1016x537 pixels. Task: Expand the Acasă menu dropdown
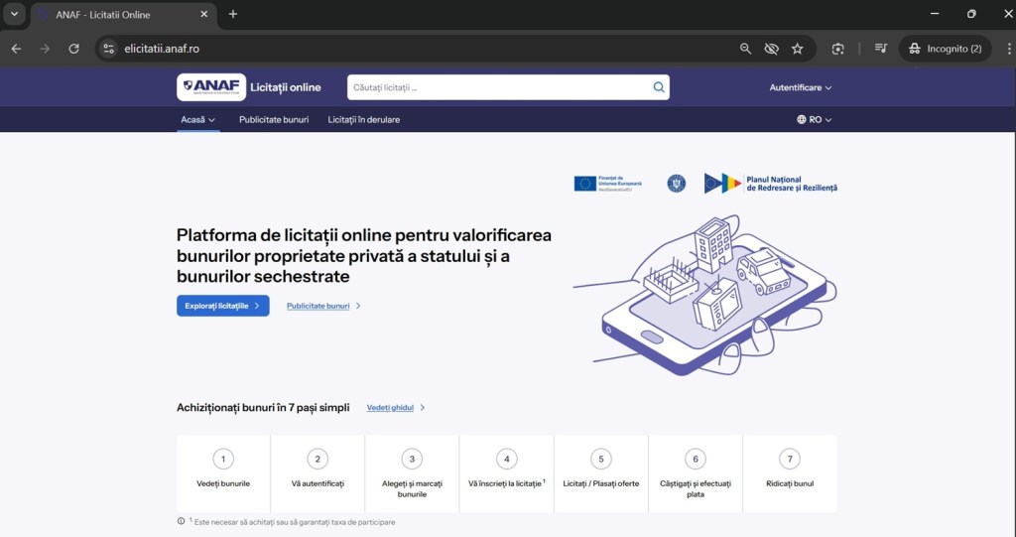point(197,119)
